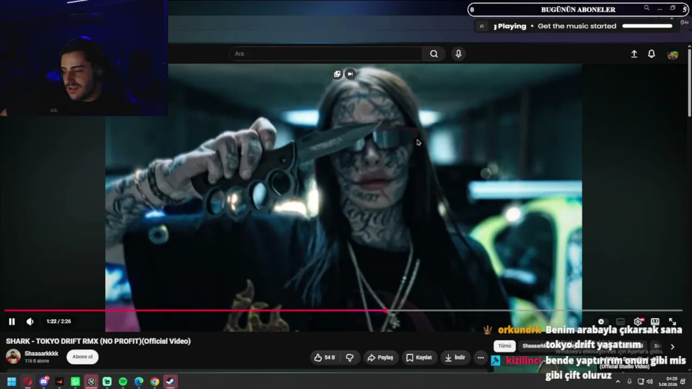692x389 pixels.
Task: Focus the Ara search field
Action: [326, 53]
